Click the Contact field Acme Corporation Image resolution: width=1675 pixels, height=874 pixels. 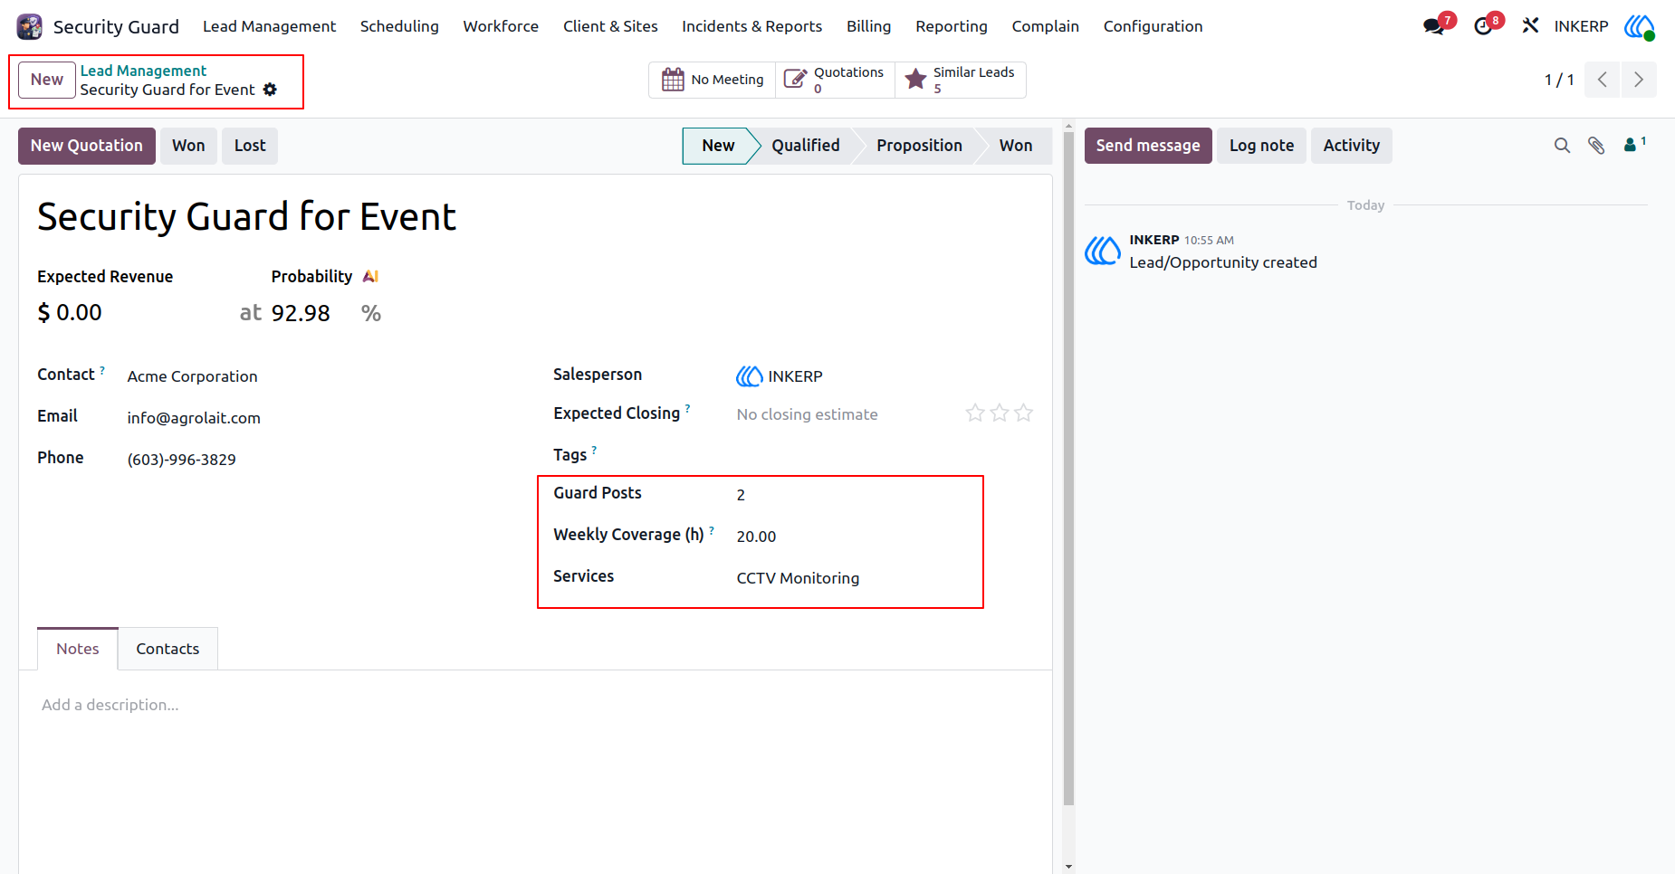pyautogui.click(x=192, y=376)
